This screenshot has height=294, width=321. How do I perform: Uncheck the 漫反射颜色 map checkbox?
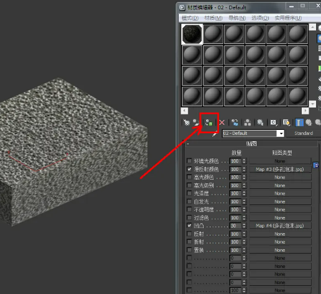point(189,169)
